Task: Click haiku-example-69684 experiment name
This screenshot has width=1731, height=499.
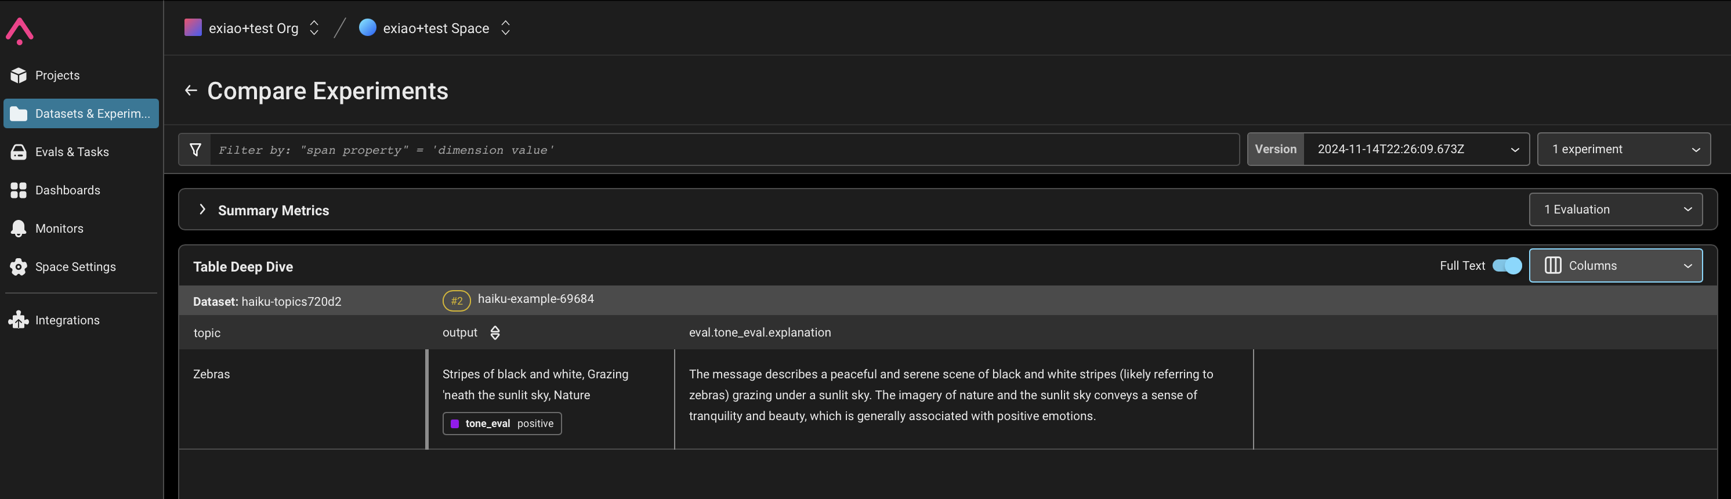Action: pos(535,299)
